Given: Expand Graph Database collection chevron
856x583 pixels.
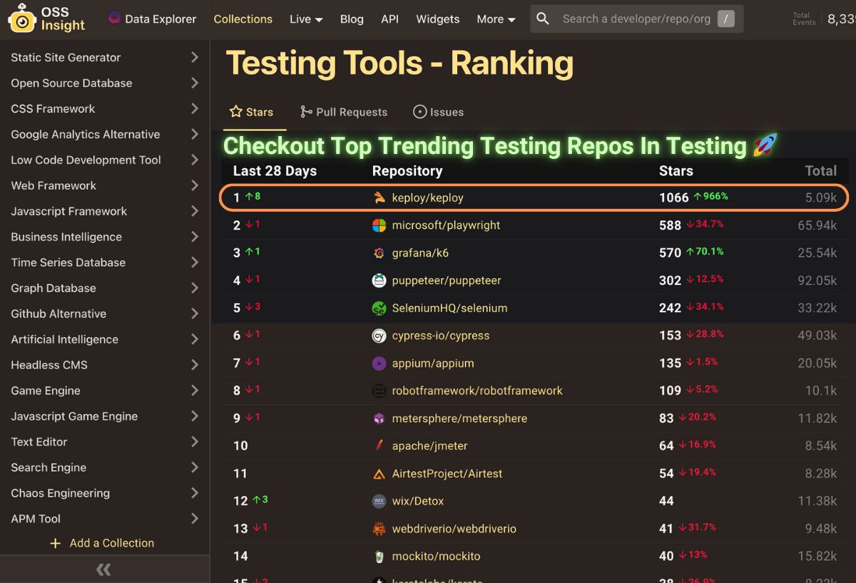Looking at the screenshot, I should pyautogui.click(x=195, y=289).
